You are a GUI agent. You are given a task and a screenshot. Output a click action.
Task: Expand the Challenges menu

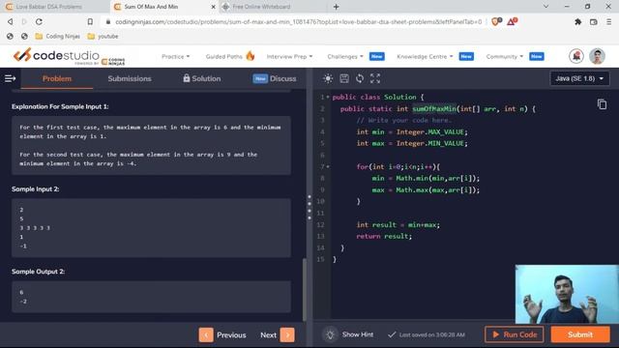[x=345, y=56]
